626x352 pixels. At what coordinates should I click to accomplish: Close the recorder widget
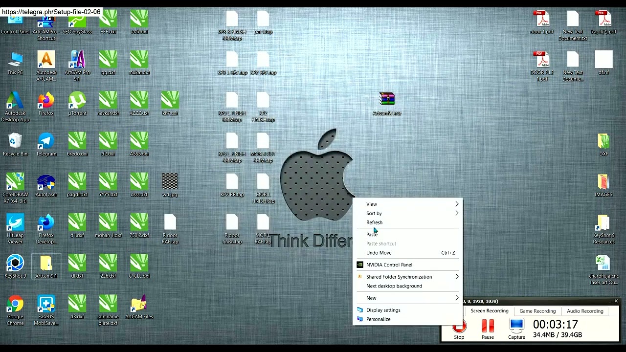pos(616,301)
